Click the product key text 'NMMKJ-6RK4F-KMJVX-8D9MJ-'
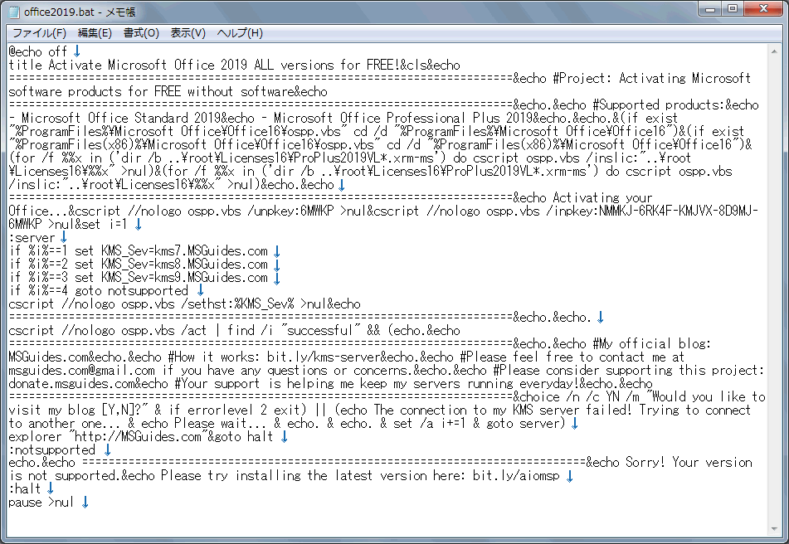This screenshot has height=544, width=789. 679,211
